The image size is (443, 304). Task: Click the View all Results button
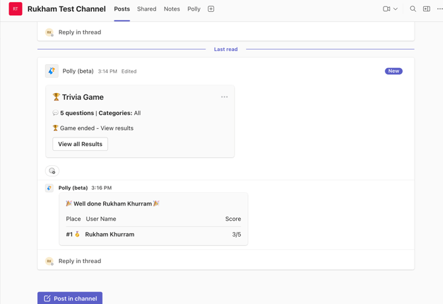click(80, 144)
